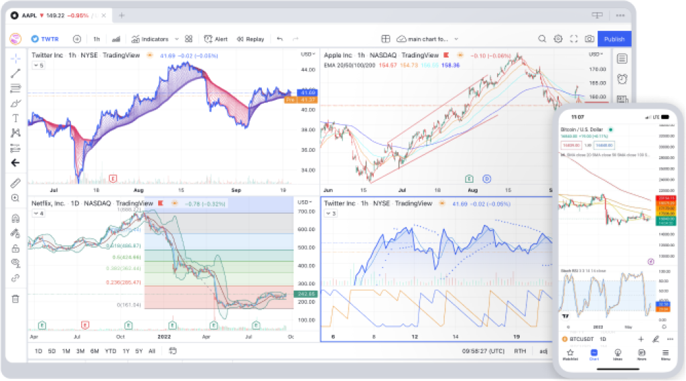Open quick search magnifier
Viewport: 686px width, 381px height.
542,39
